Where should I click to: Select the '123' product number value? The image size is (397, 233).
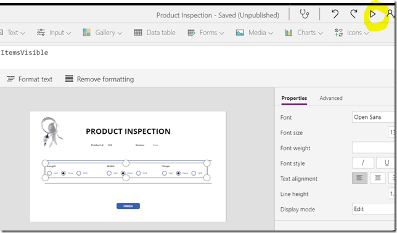click(110, 145)
